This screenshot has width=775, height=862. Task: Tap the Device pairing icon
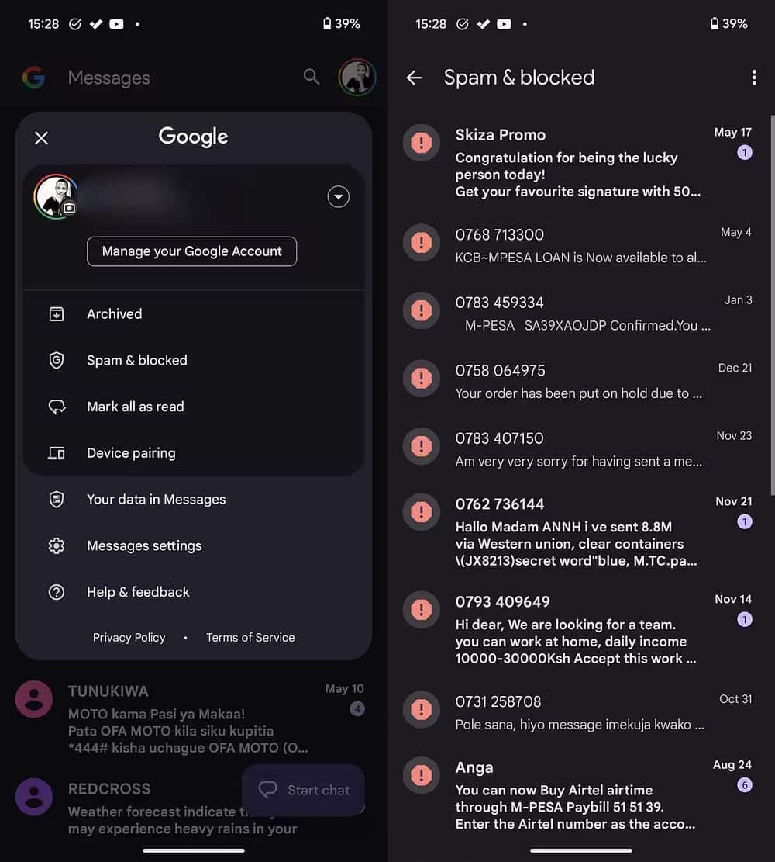(x=57, y=453)
